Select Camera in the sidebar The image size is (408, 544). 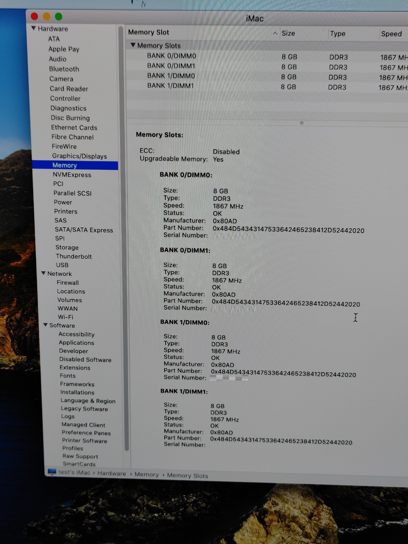pos(61,79)
